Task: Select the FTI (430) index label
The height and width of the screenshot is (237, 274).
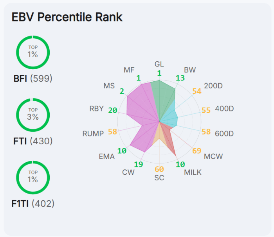Action: click(33, 141)
